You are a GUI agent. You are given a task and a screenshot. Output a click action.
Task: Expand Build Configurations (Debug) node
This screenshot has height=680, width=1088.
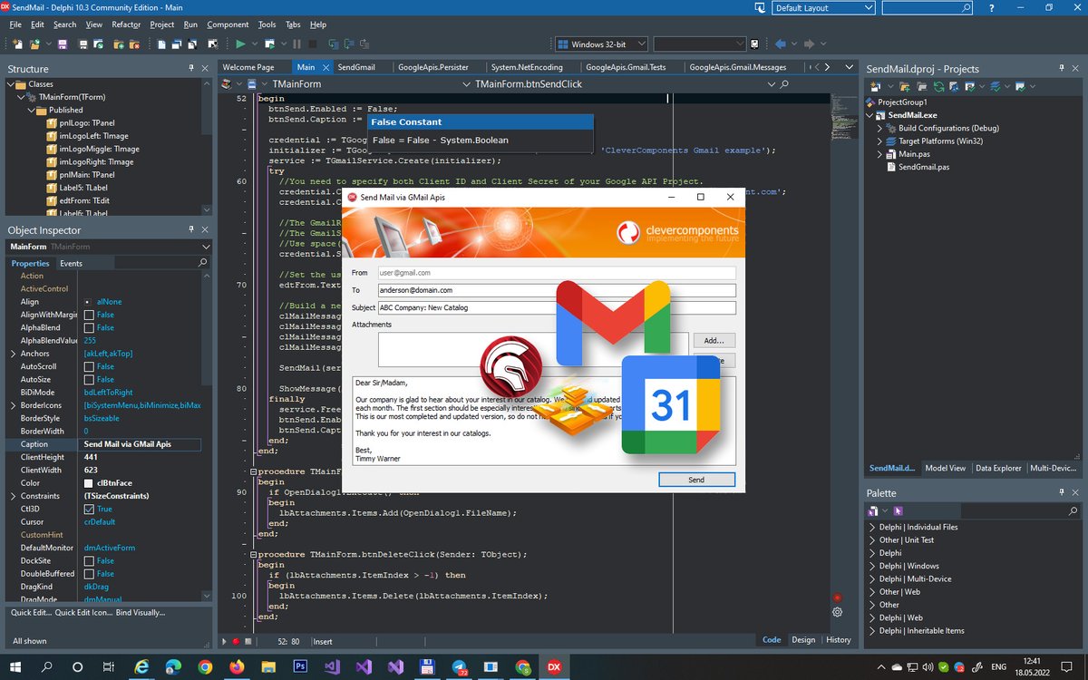879,129
